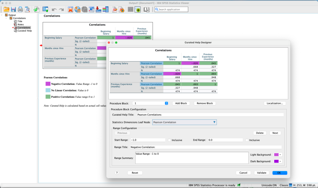Screen dimensions: 318x188
Task: Delete the current range configuration
Action: pos(260,133)
